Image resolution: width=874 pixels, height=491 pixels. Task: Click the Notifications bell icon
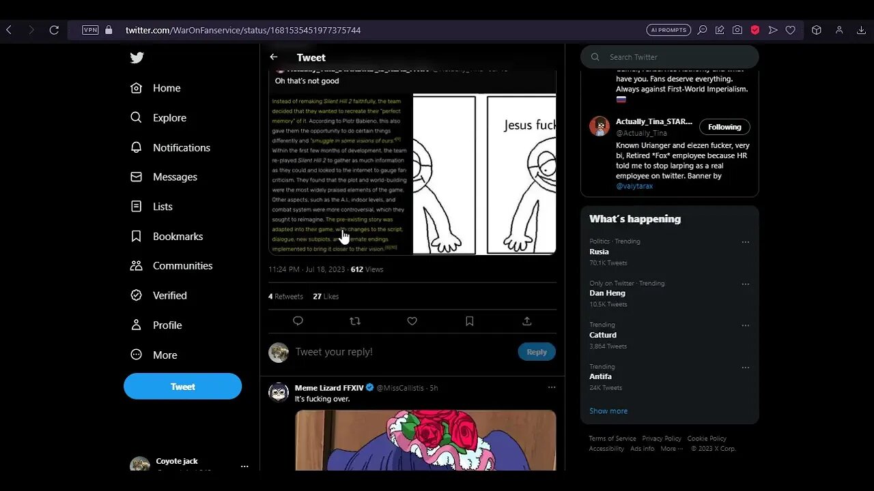137,147
